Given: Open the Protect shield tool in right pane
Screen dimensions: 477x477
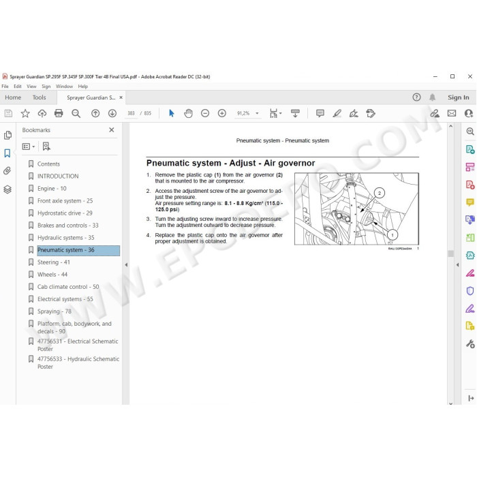Looking at the screenshot, I should (x=470, y=291).
